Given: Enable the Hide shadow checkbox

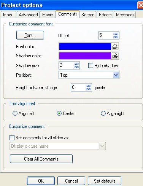Looking at the screenshot, I should pos(91,66).
